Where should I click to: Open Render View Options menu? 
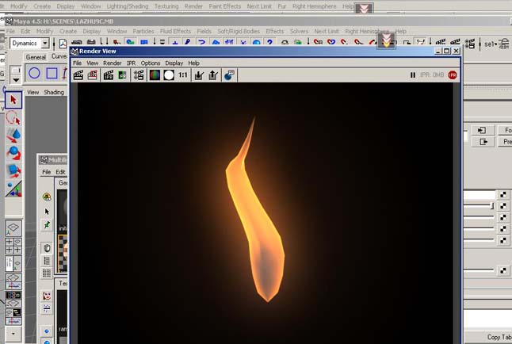pos(151,63)
